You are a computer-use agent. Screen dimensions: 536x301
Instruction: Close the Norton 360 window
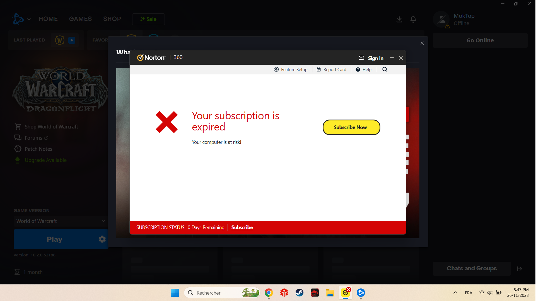pos(401,58)
